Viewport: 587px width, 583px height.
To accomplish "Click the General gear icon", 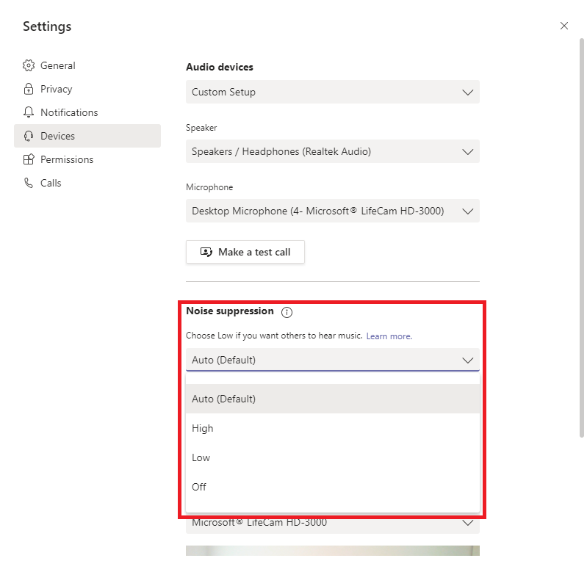I will tap(29, 65).
